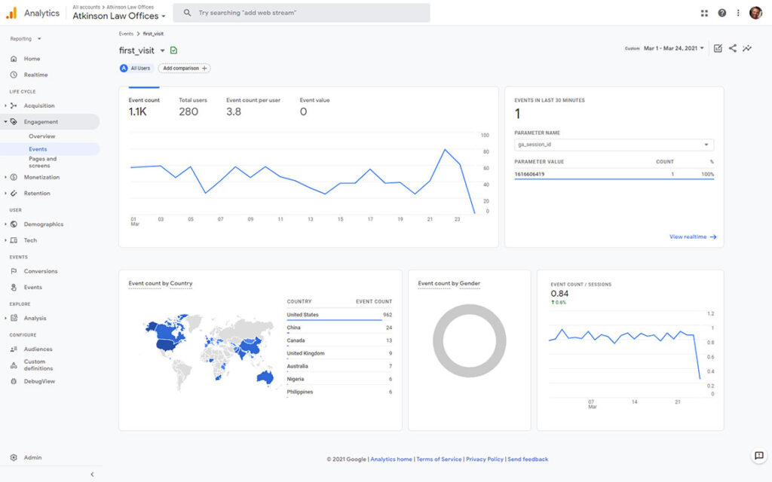Click the customize report pencil icon
Viewport: 772px width, 482px height.
pyautogui.click(x=718, y=48)
